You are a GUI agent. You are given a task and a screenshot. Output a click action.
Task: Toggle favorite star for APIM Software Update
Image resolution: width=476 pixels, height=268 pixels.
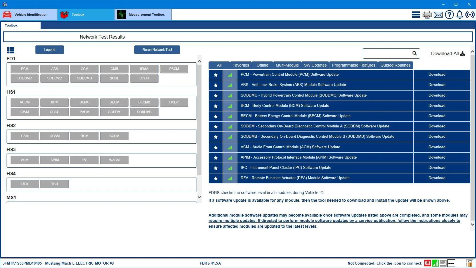pos(216,158)
